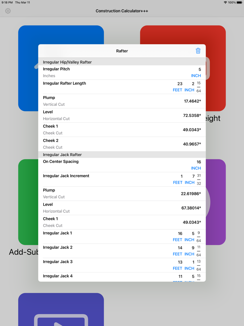
Task: Select the Irregular Jack 2 label
Action: coord(58,247)
